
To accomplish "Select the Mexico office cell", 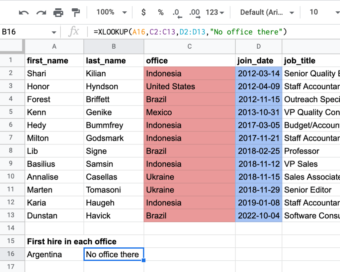I will [190, 112].
